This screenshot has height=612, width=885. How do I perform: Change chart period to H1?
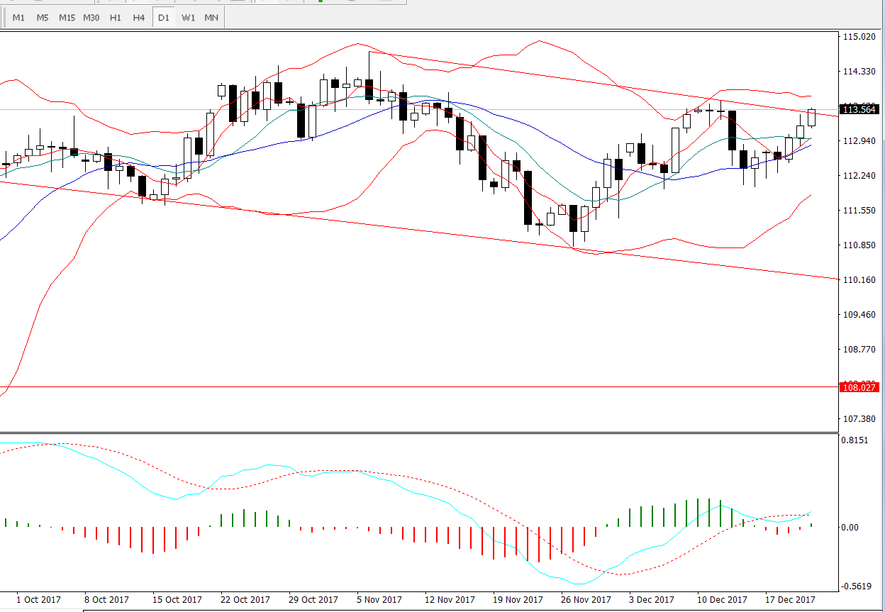pyautogui.click(x=115, y=18)
